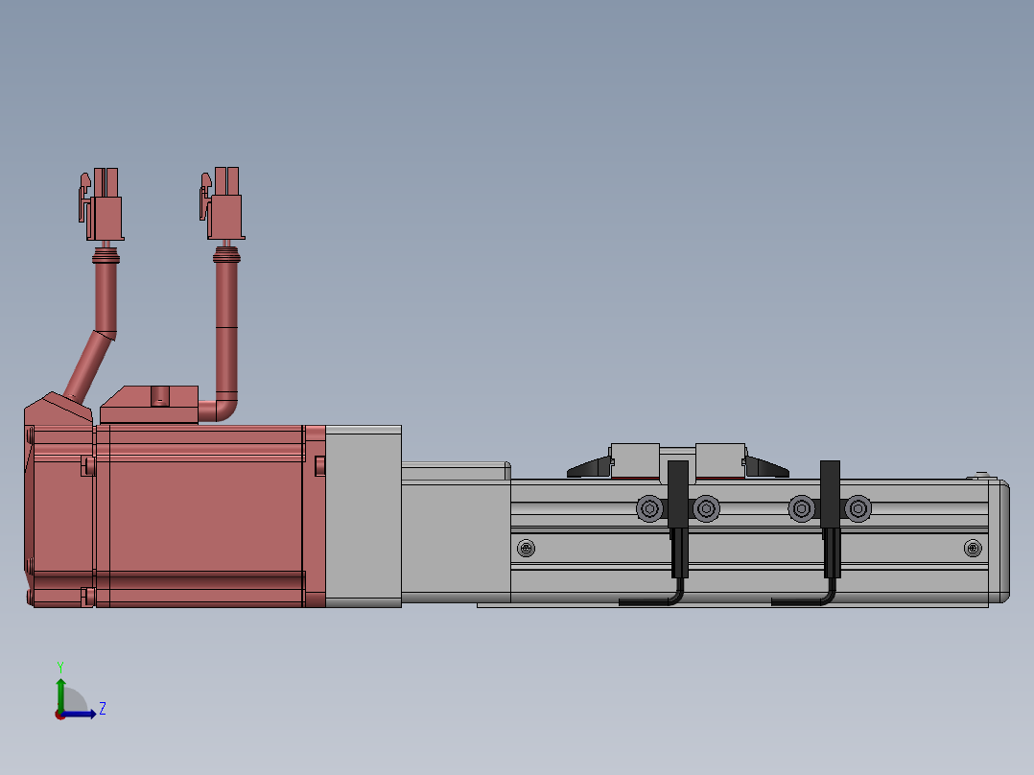Screen dimensions: 1034x775
Task: Click the green Y axis arrow on triad
Action: tap(60, 689)
